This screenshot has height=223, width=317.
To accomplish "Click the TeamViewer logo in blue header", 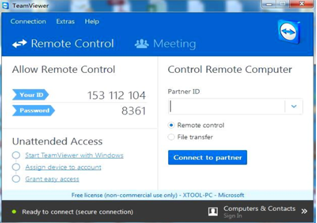I will [290, 32].
